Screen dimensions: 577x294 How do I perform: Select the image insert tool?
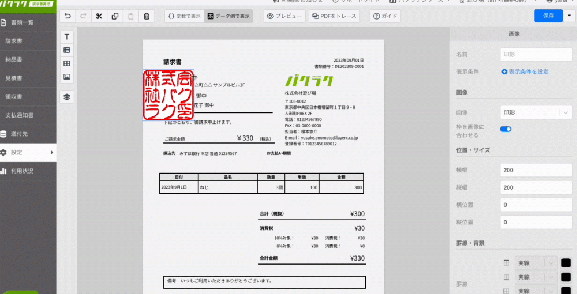[66, 77]
